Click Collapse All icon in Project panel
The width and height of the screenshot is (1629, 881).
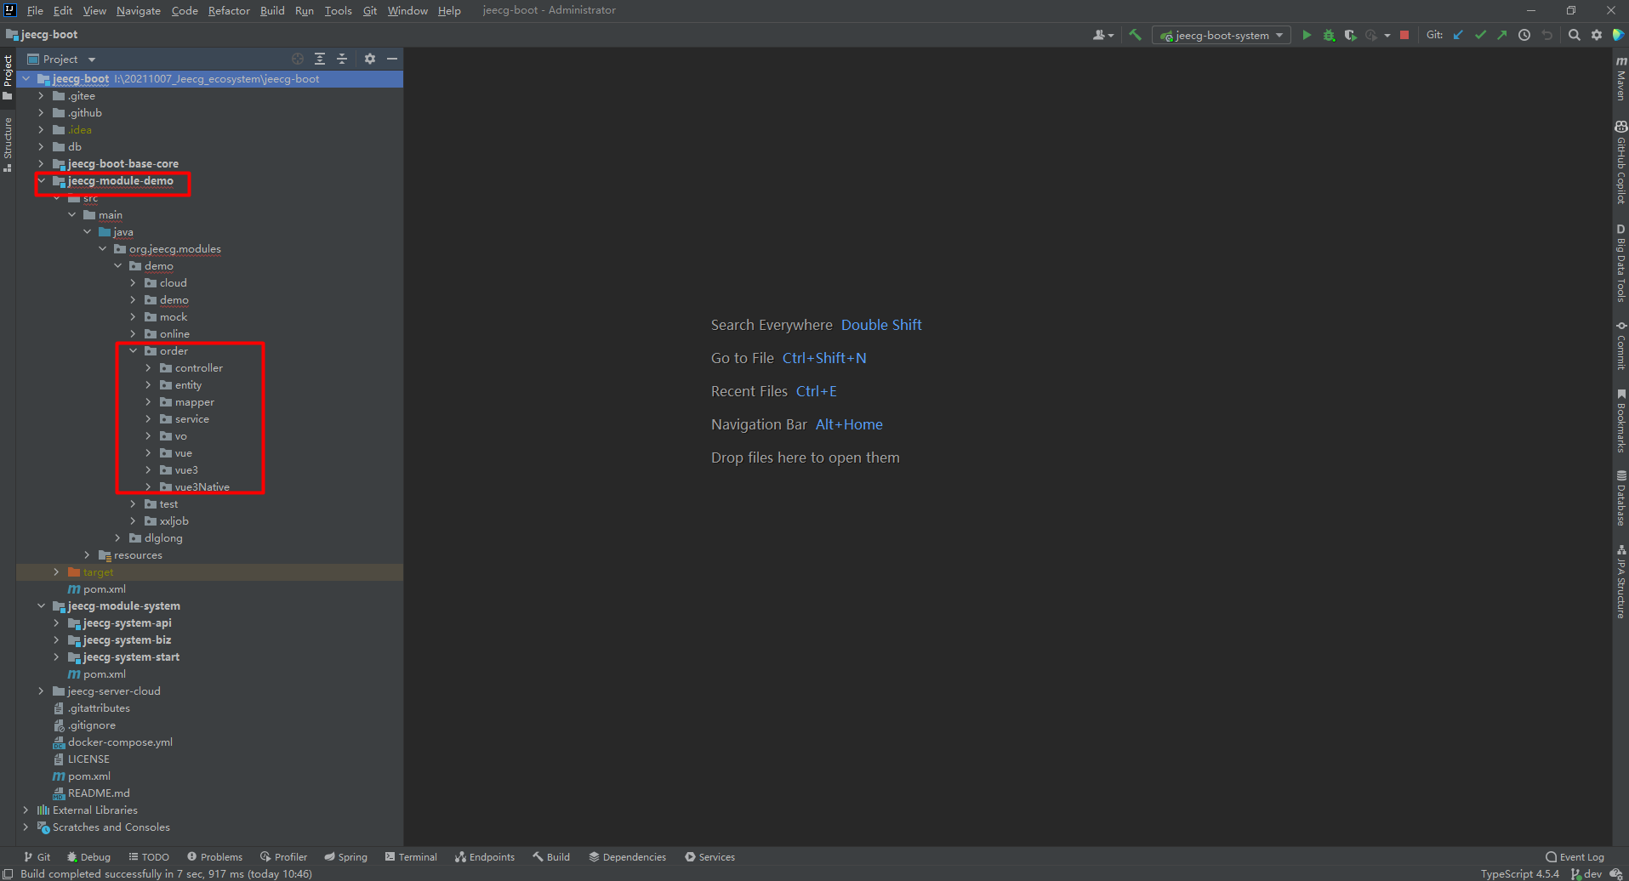pyautogui.click(x=342, y=59)
